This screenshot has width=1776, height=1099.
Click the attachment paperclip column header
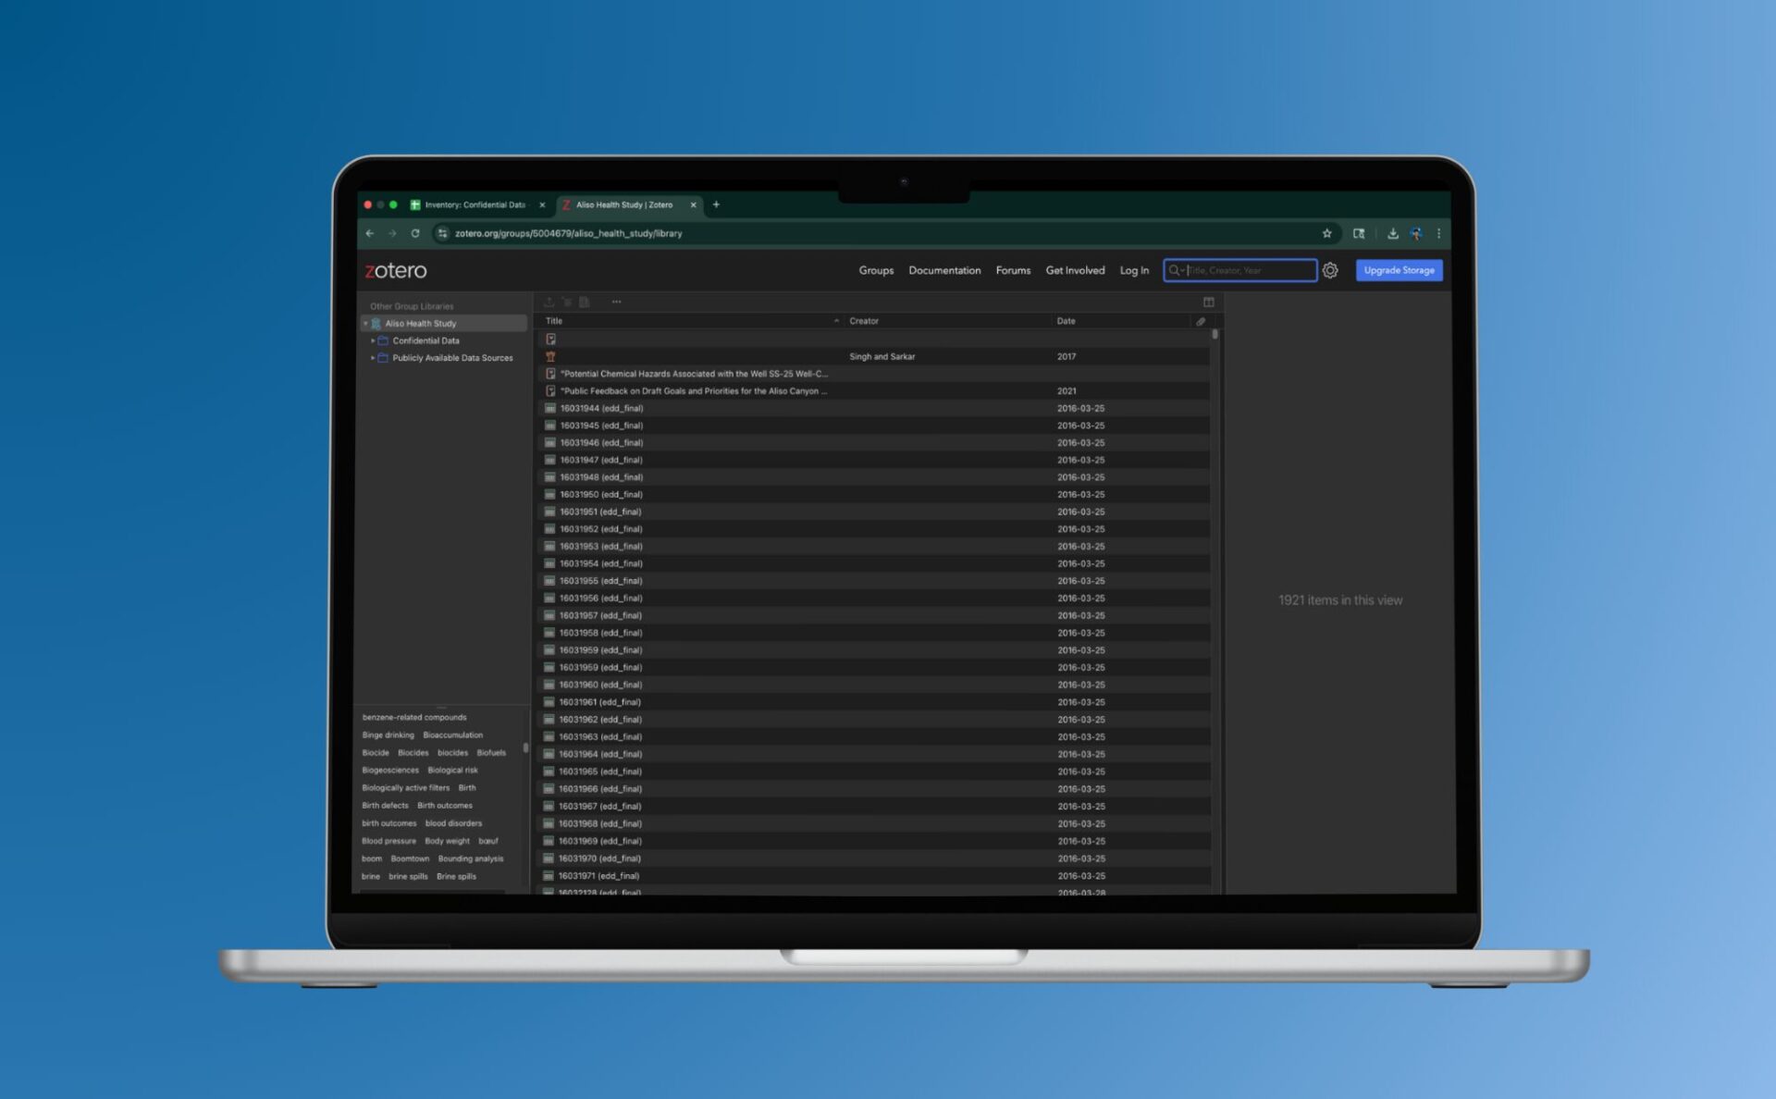point(1201,321)
